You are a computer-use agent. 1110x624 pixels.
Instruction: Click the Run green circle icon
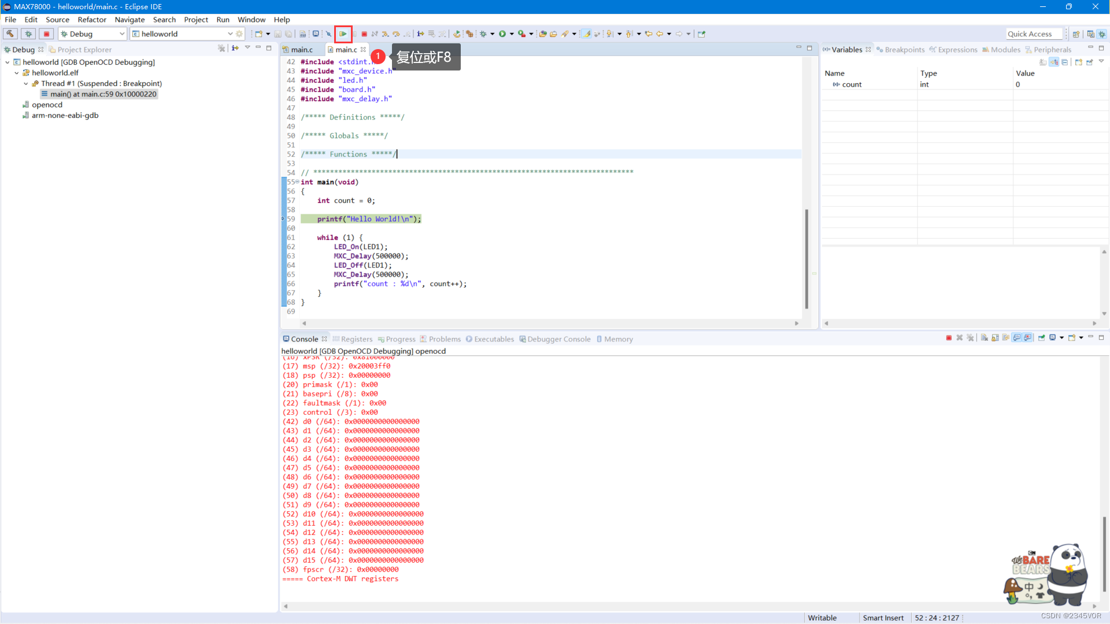(x=502, y=34)
